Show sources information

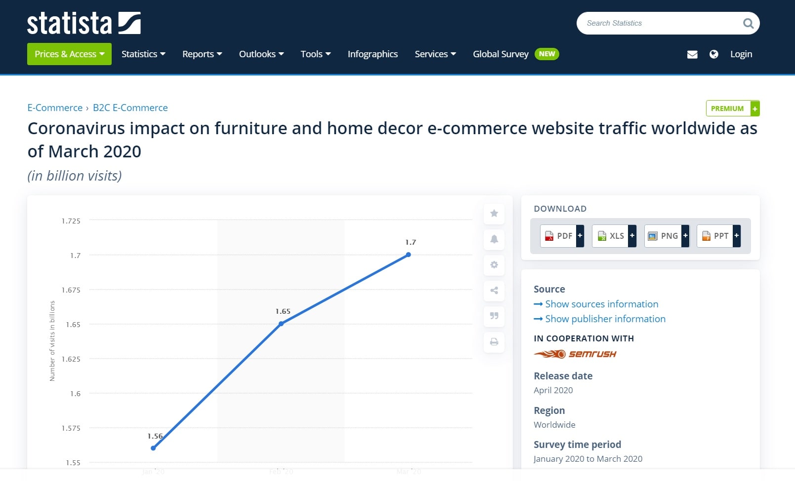point(601,304)
